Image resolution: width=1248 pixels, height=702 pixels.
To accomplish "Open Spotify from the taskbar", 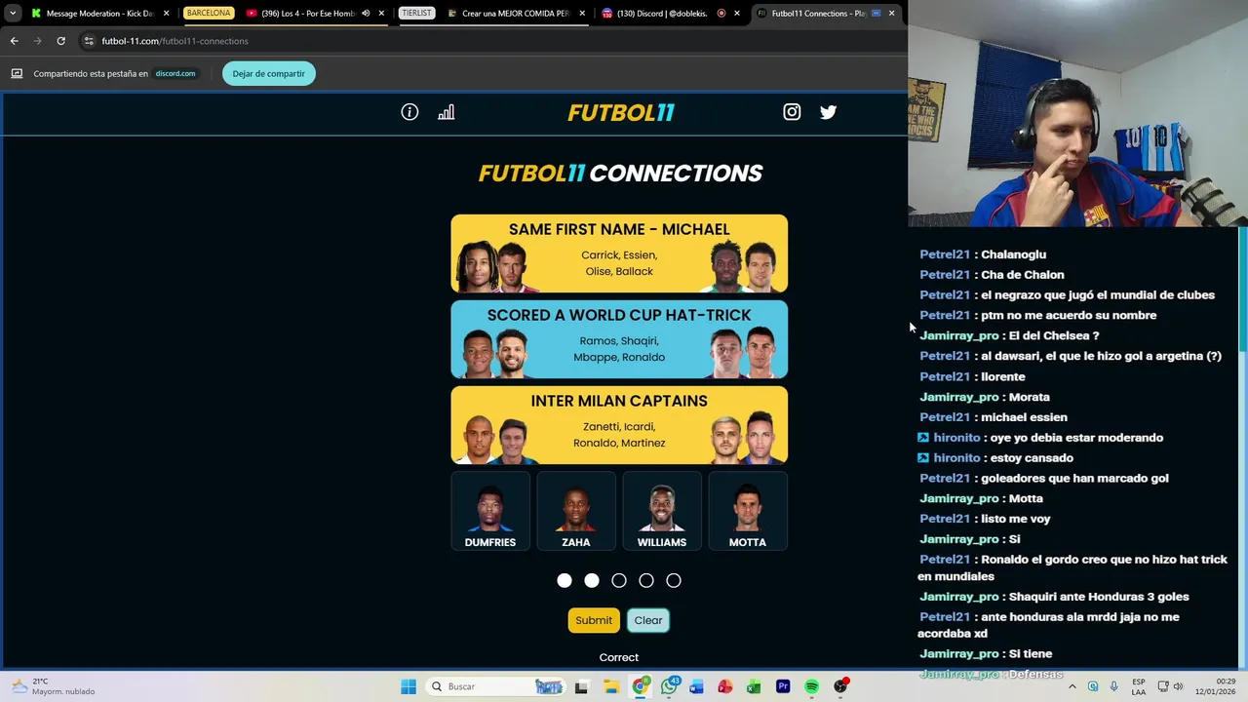I will 811,686.
